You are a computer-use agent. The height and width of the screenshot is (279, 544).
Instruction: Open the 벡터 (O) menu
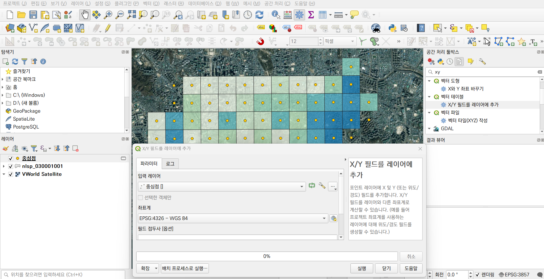(151, 3)
